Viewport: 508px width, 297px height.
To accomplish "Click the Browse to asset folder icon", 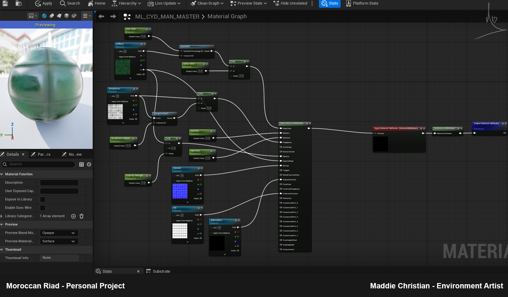I will [18, 3].
